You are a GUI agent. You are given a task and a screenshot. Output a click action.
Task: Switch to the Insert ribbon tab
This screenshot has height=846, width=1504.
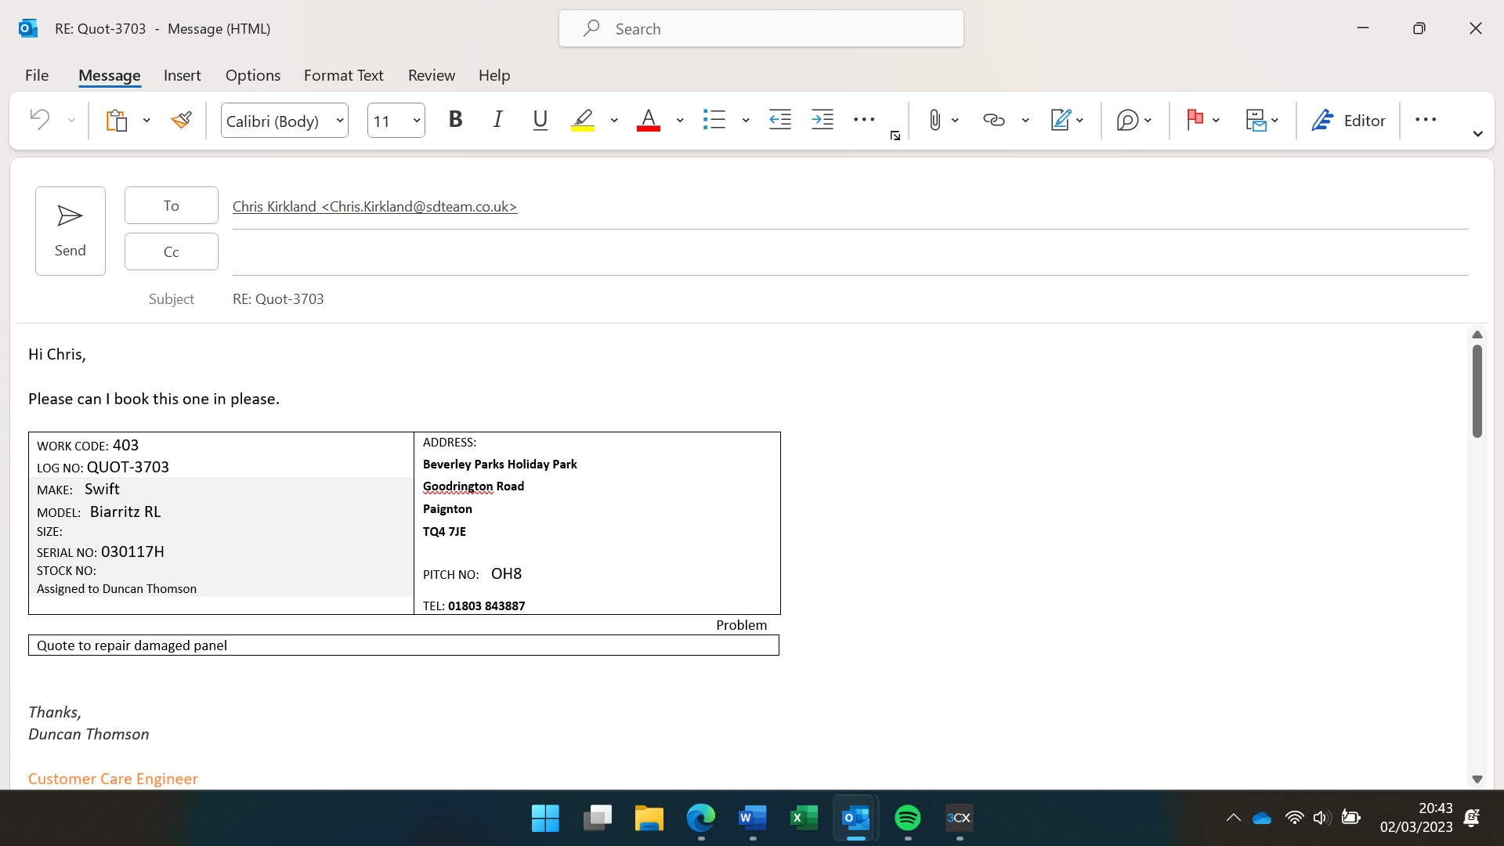182,75
